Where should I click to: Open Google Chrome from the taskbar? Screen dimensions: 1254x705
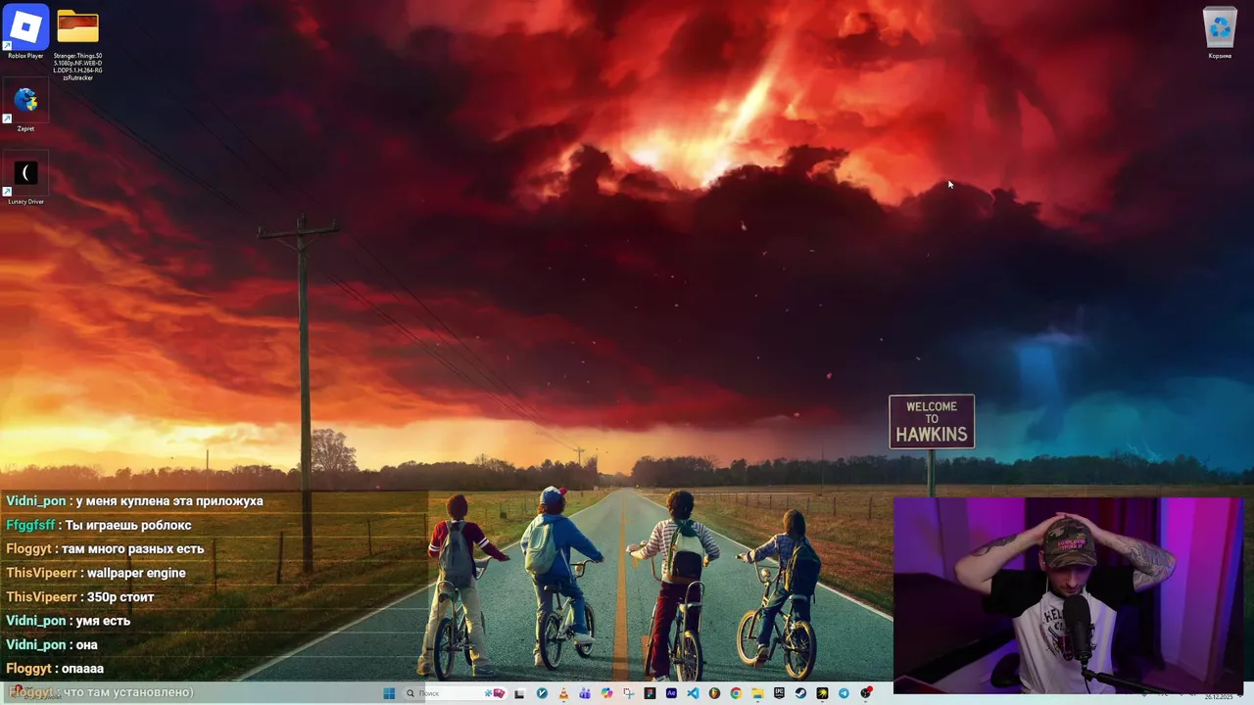tap(736, 693)
